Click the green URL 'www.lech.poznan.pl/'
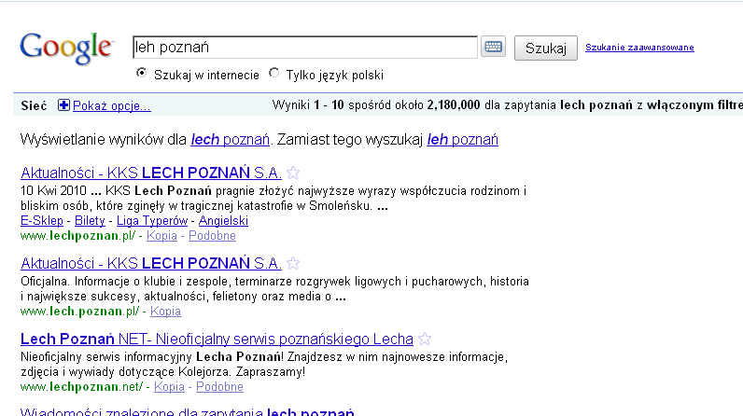The image size is (743, 416). (x=79, y=311)
